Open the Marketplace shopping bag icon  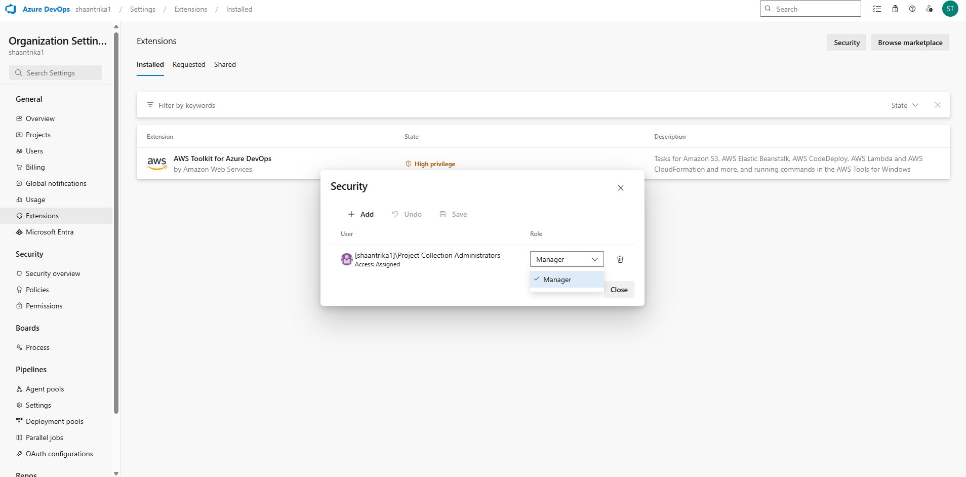pos(895,9)
